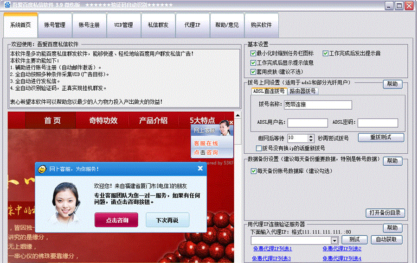
Task: Disable 套用皮肤 checkbox
Action: tap(253, 72)
